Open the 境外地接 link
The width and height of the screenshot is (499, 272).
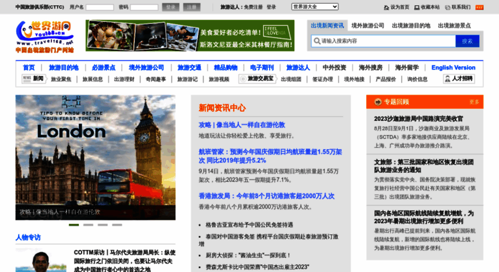point(354,79)
